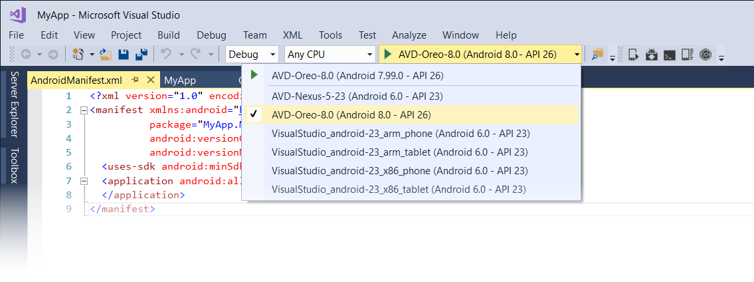Image resolution: width=754 pixels, height=282 pixels.
Task: Switch to the MyApp document tab
Action: (x=180, y=80)
